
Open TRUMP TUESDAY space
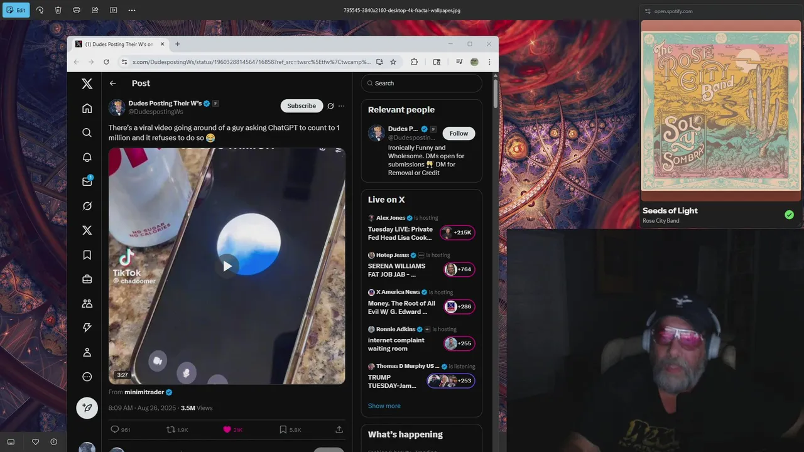point(421,377)
